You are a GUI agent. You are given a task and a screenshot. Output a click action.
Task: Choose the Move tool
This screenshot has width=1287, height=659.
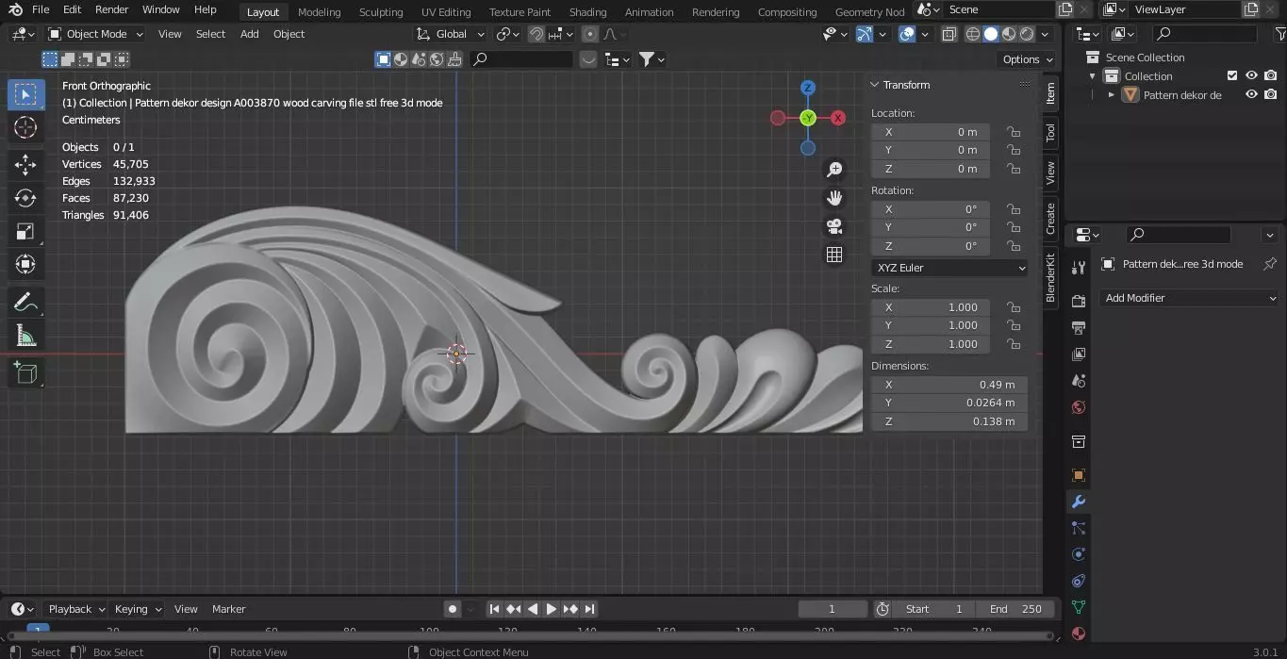(x=25, y=165)
